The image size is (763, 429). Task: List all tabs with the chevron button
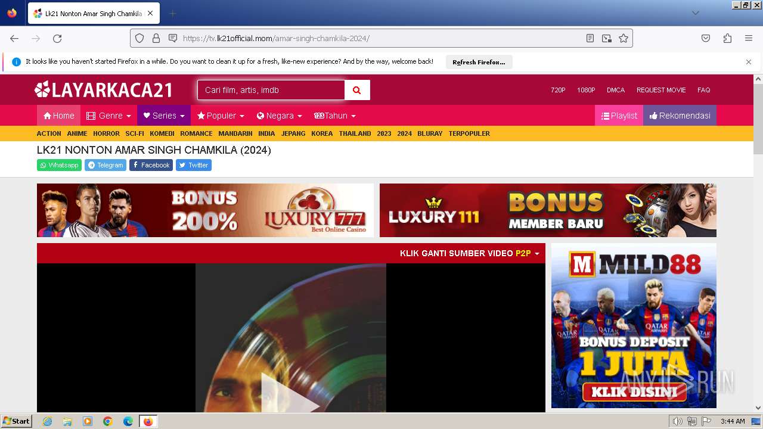pos(695,13)
